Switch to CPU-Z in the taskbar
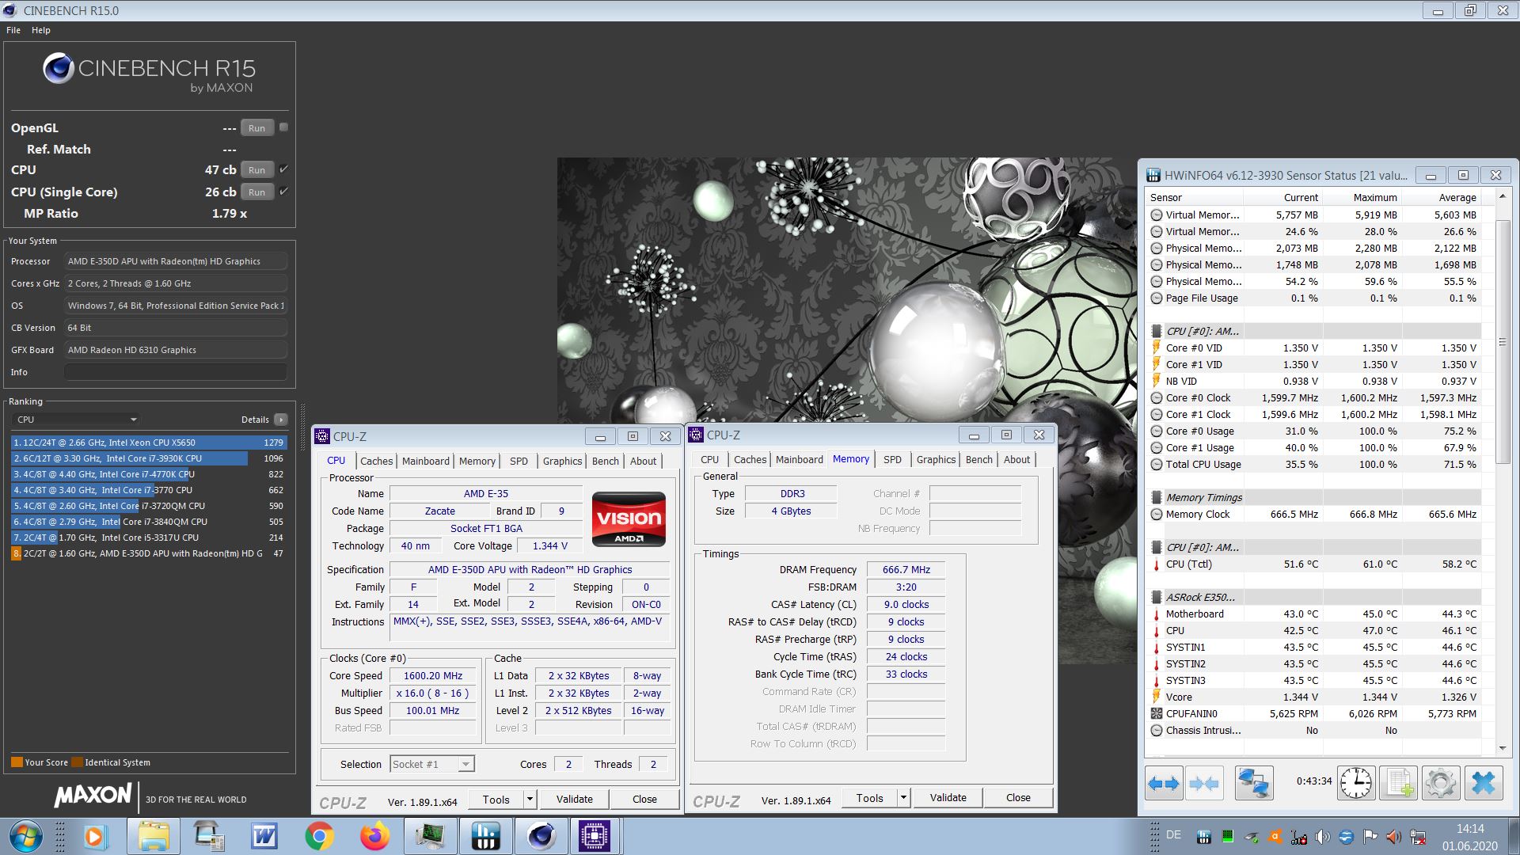This screenshot has height=855, width=1520. tap(595, 837)
